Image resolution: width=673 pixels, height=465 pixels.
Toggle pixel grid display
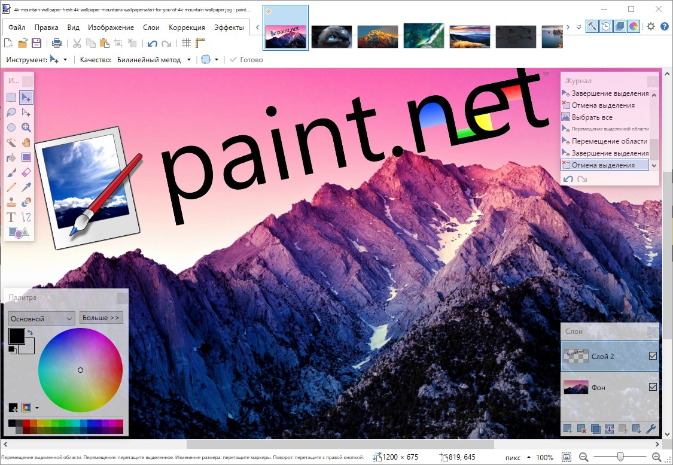pos(186,43)
